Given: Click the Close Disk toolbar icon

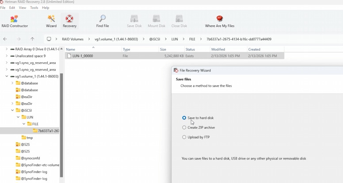Looking at the screenshot, I should 179,21.
